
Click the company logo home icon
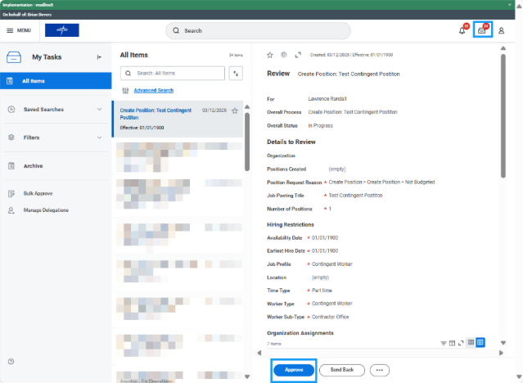(62, 30)
